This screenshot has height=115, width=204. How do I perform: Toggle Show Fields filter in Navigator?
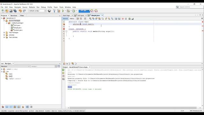click(7, 107)
